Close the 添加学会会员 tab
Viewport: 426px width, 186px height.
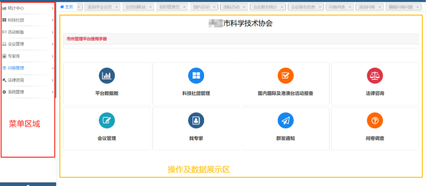pos(116,7)
